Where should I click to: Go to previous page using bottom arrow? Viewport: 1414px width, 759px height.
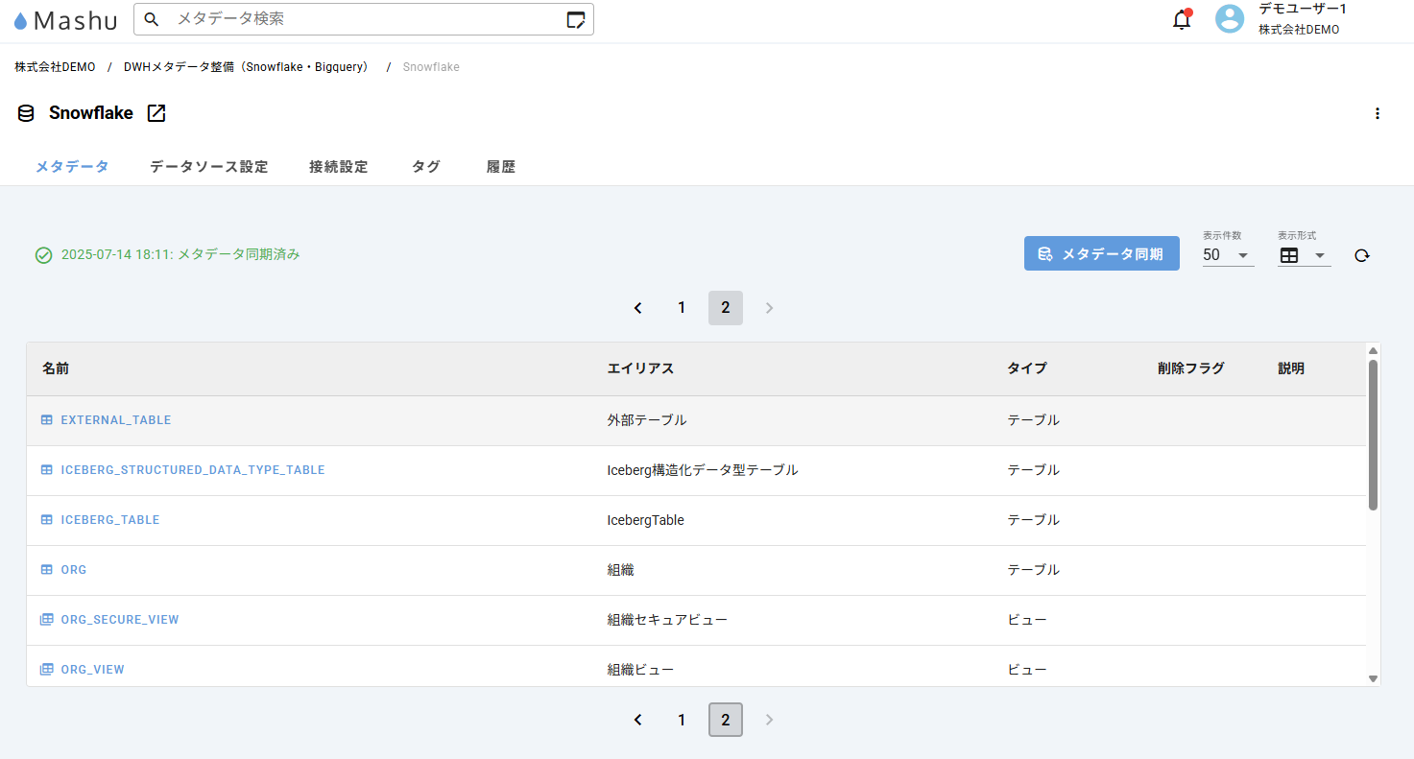(x=637, y=720)
